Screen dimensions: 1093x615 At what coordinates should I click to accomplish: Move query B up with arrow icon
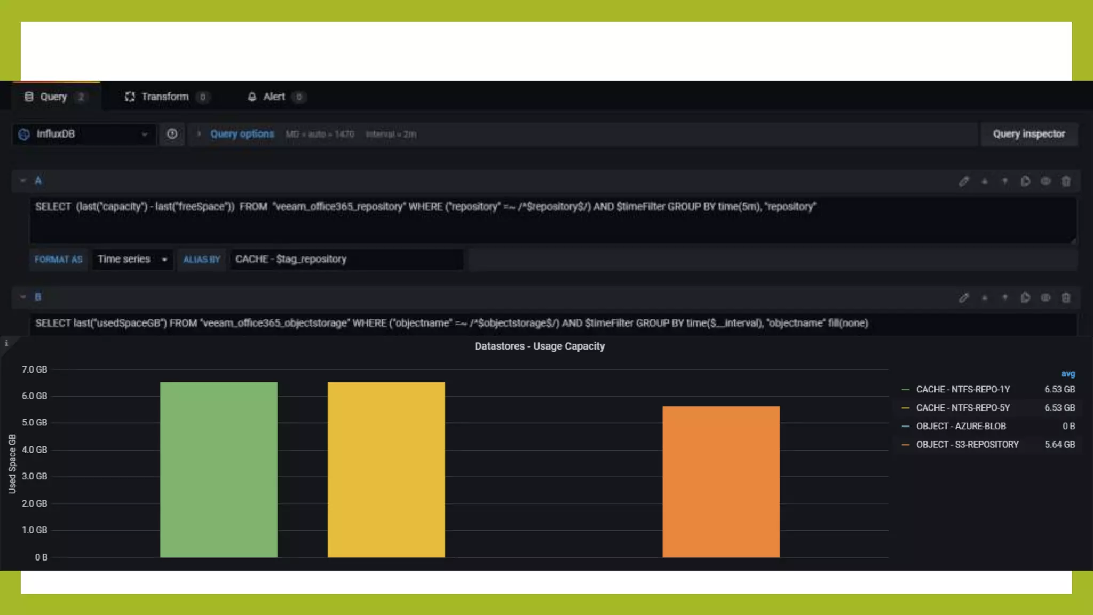1005,298
